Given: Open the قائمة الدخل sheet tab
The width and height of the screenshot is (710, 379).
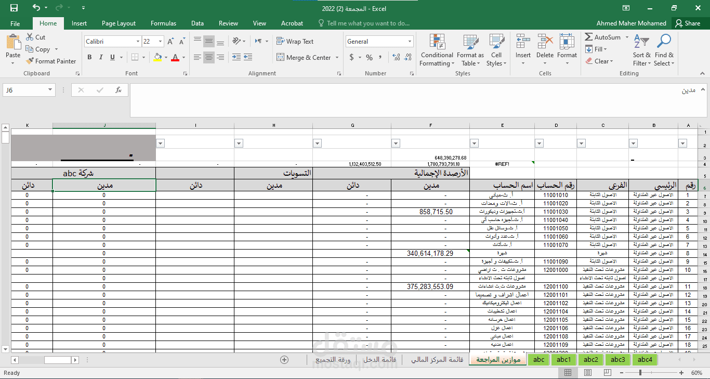Looking at the screenshot, I should coord(380,359).
